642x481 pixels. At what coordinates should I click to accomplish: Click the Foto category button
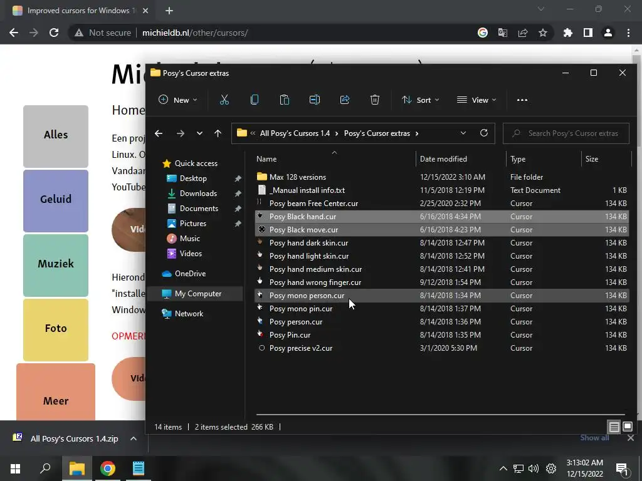coord(56,330)
